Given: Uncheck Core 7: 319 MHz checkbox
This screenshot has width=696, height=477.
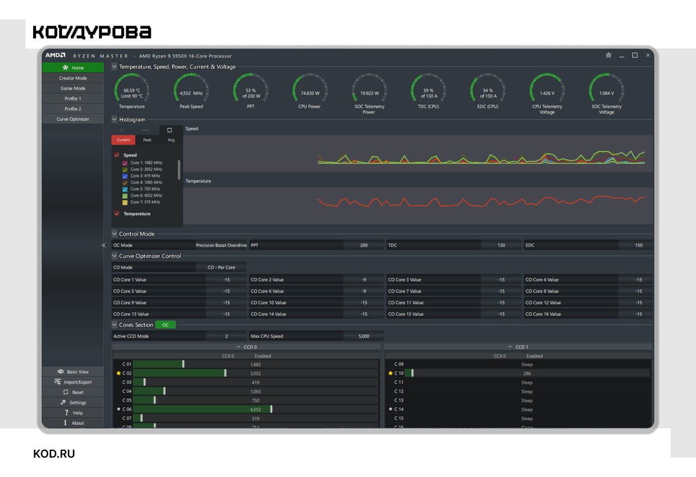Looking at the screenshot, I should pyautogui.click(x=125, y=202).
